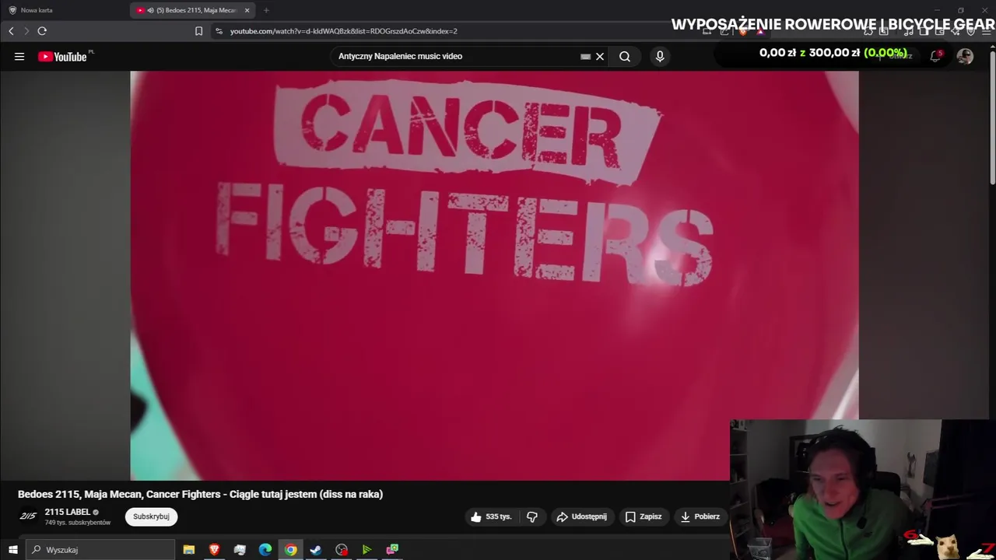Share the video via Udostępnij
This screenshot has height=560, width=996.
click(581, 516)
